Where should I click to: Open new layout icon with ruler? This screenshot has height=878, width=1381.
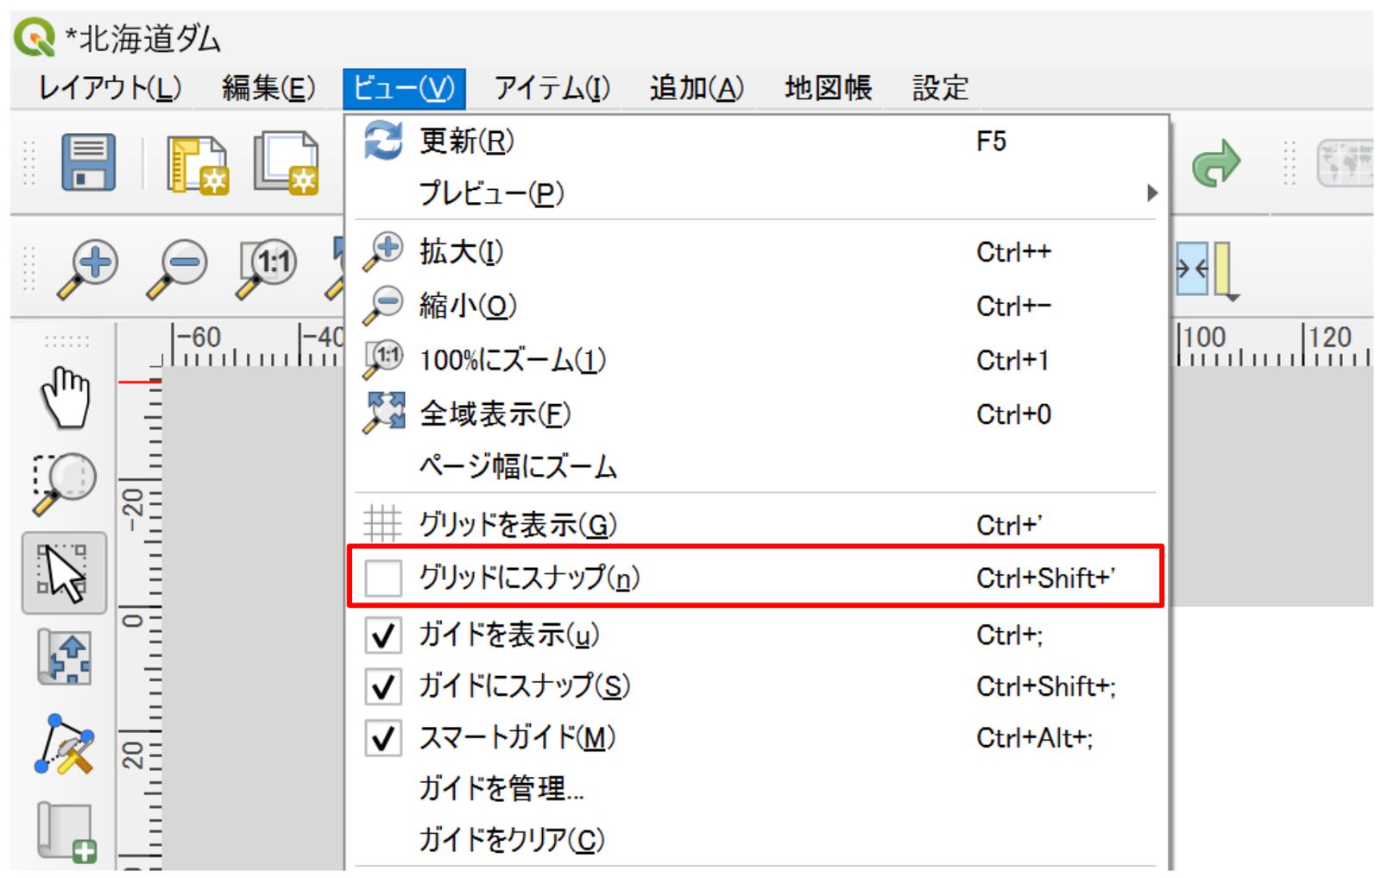198,164
